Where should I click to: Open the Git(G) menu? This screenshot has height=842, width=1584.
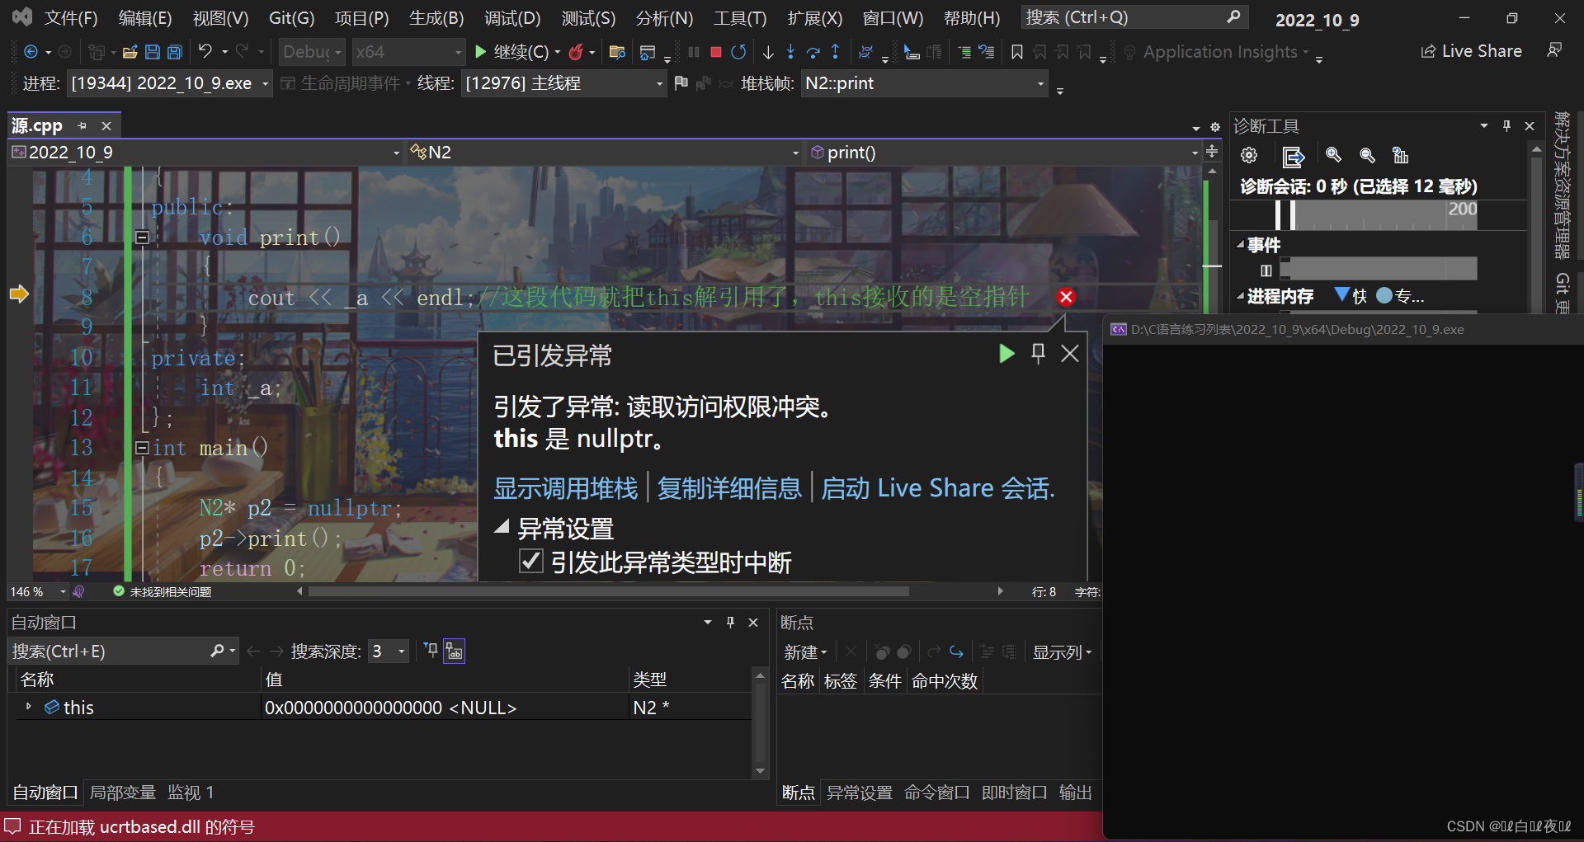(x=291, y=18)
